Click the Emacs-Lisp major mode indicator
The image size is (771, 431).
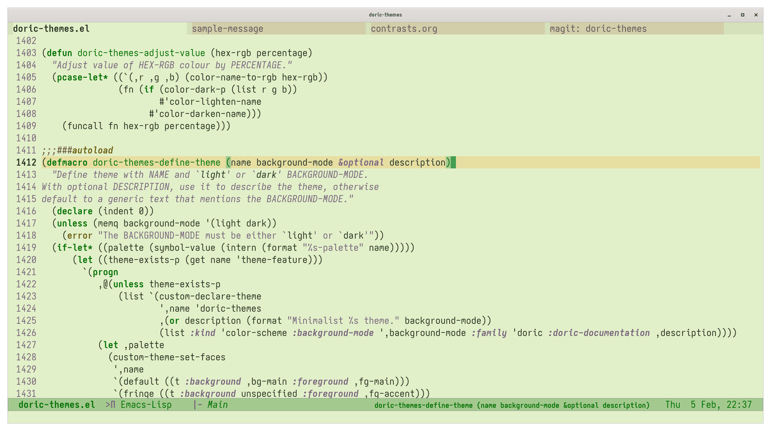146,405
